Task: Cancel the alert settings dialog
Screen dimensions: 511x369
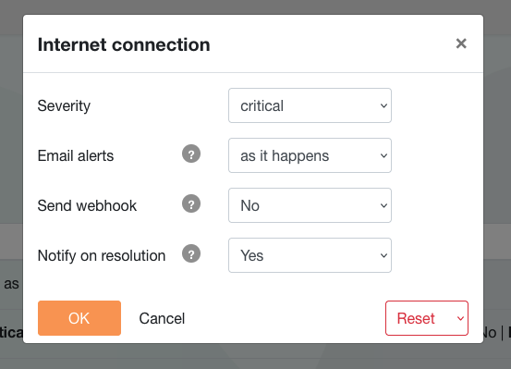Action: 162,318
